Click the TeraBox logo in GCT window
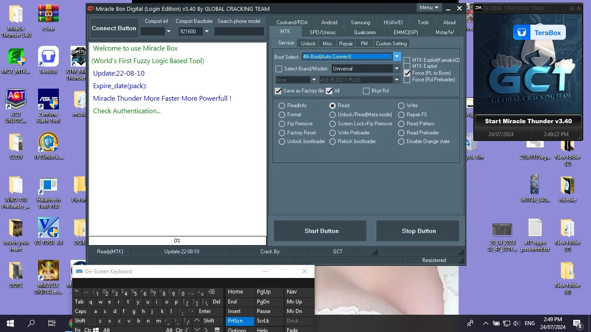 [539, 32]
